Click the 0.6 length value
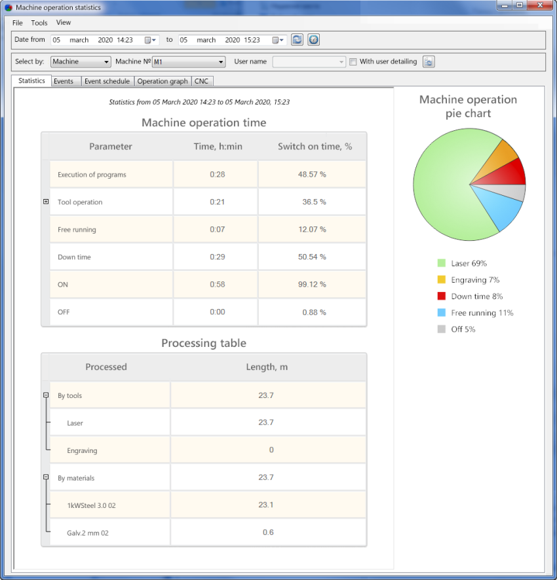Viewport: 557px width, 580px height. point(268,532)
